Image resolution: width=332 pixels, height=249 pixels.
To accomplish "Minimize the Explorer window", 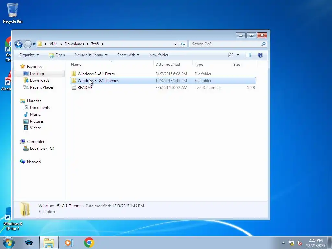I will pyautogui.click(x=241, y=35).
